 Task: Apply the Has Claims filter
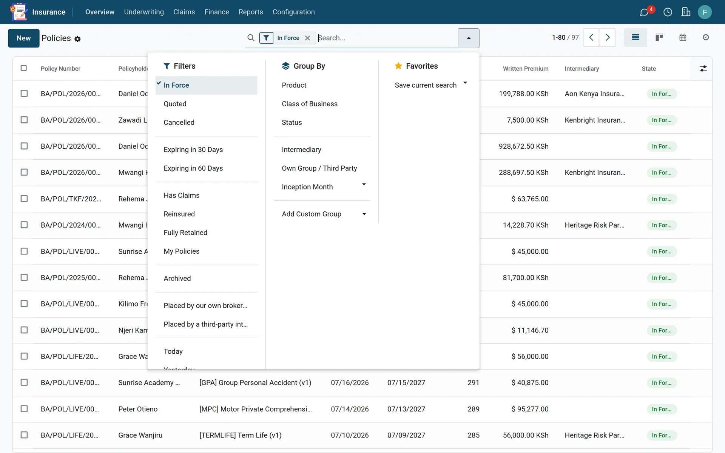206,196
